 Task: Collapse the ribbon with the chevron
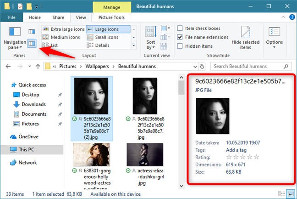point(283,17)
